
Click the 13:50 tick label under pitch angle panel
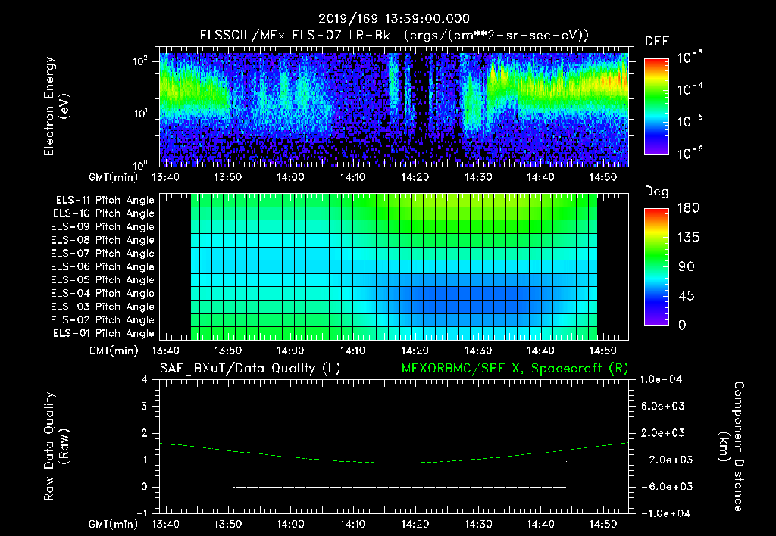coord(227,351)
